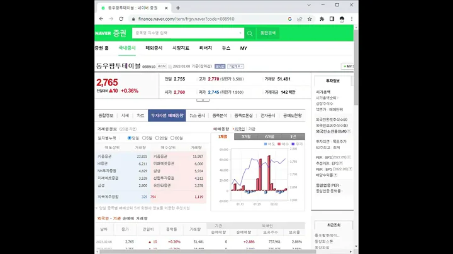Open the help icon next to 추정PER EPS
Image resolution: width=453 pixels, height=254 pixels.
coord(341,163)
